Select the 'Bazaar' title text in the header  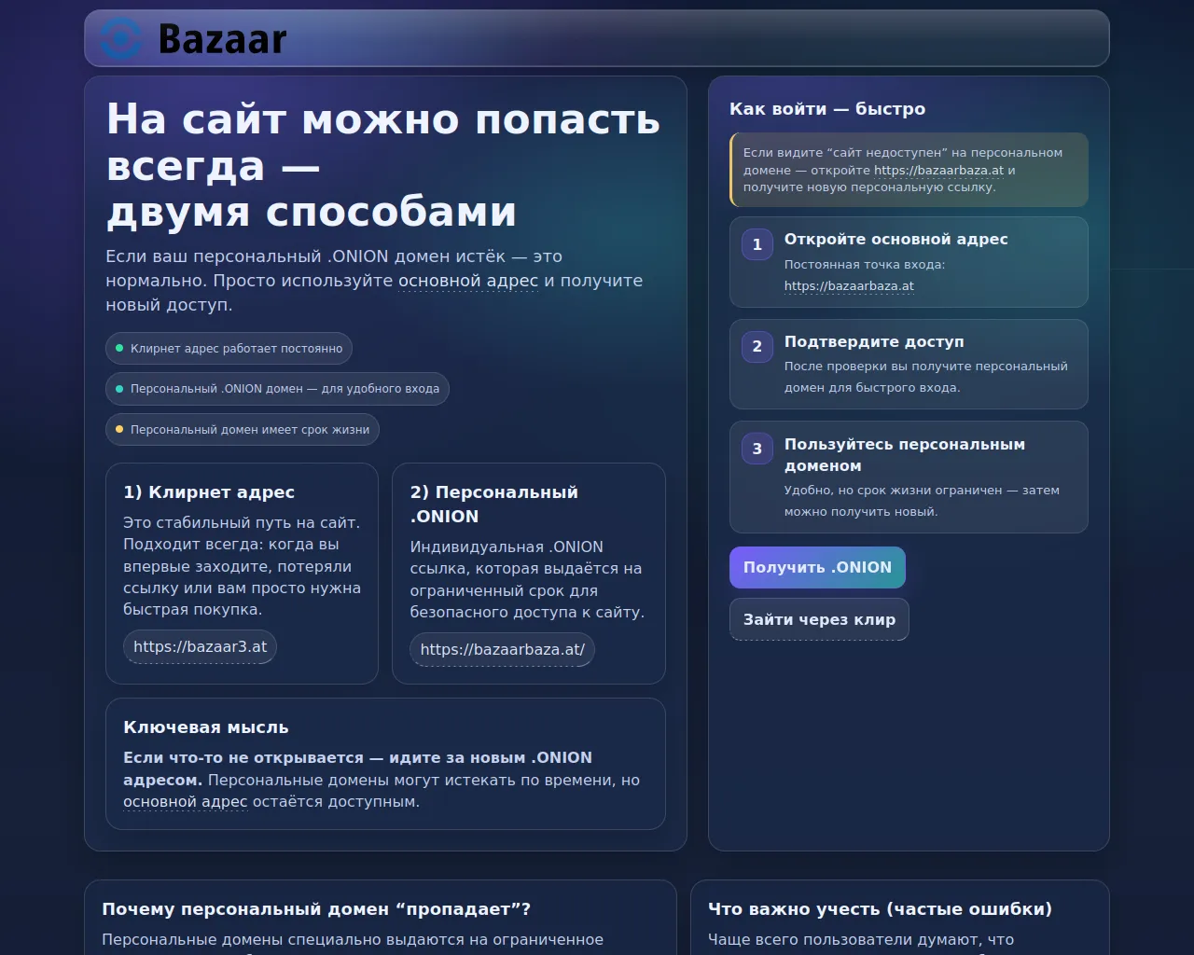[222, 40]
